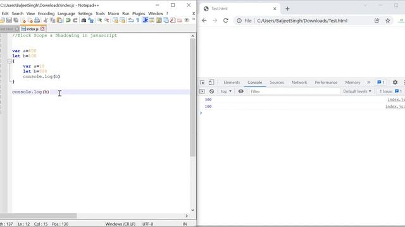Open the Edit menu in Notepad++
Screen dimensions: 405x227
[5, 13]
